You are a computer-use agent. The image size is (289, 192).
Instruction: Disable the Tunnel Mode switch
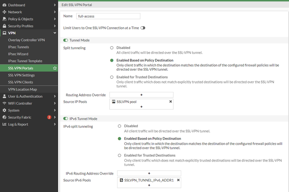pyautogui.click(x=66, y=40)
